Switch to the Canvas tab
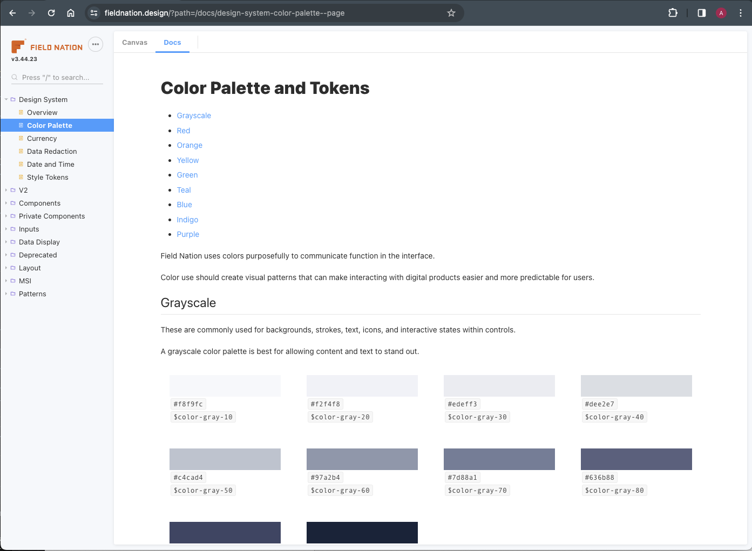Image resolution: width=752 pixels, height=551 pixels. click(x=134, y=42)
